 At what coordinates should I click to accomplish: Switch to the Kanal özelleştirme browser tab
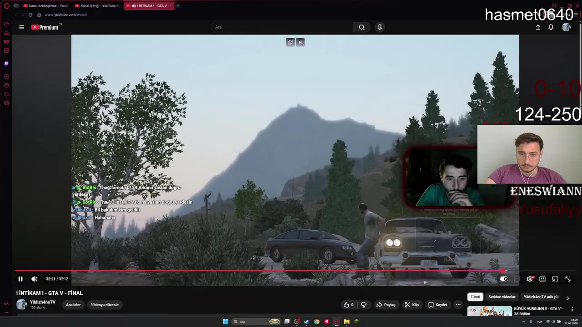click(x=45, y=6)
